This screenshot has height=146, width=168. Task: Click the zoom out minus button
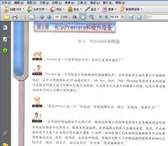pyautogui.click(x=101, y=17)
